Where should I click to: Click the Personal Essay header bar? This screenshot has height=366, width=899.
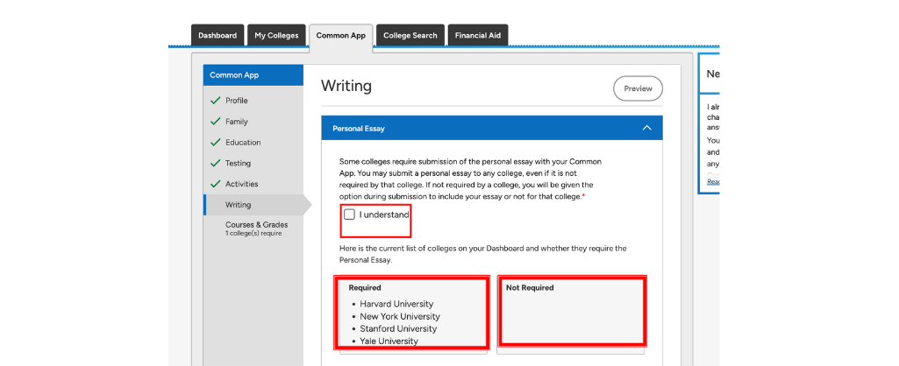[x=491, y=128]
